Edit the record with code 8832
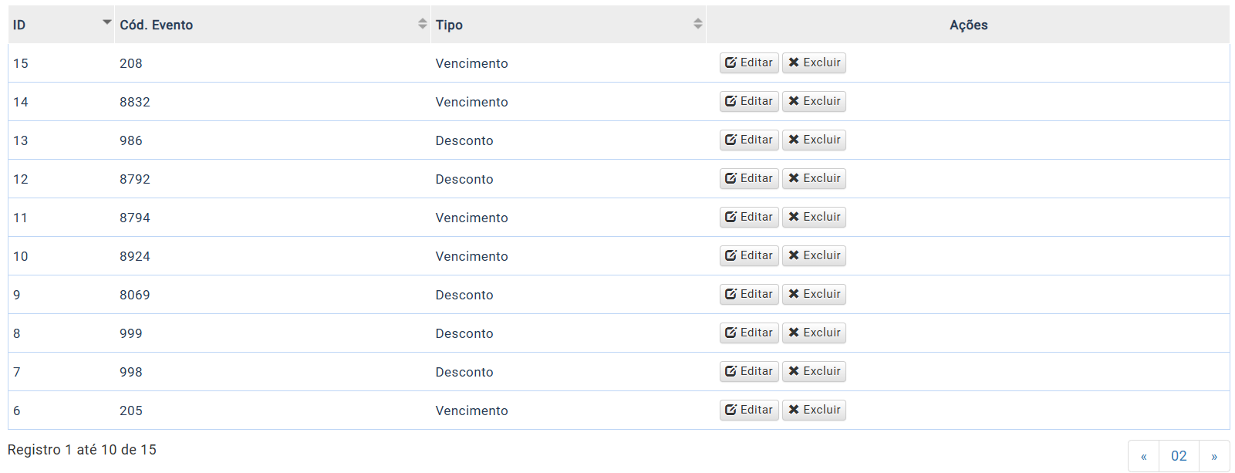This screenshot has height=473, width=1235. (x=749, y=101)
